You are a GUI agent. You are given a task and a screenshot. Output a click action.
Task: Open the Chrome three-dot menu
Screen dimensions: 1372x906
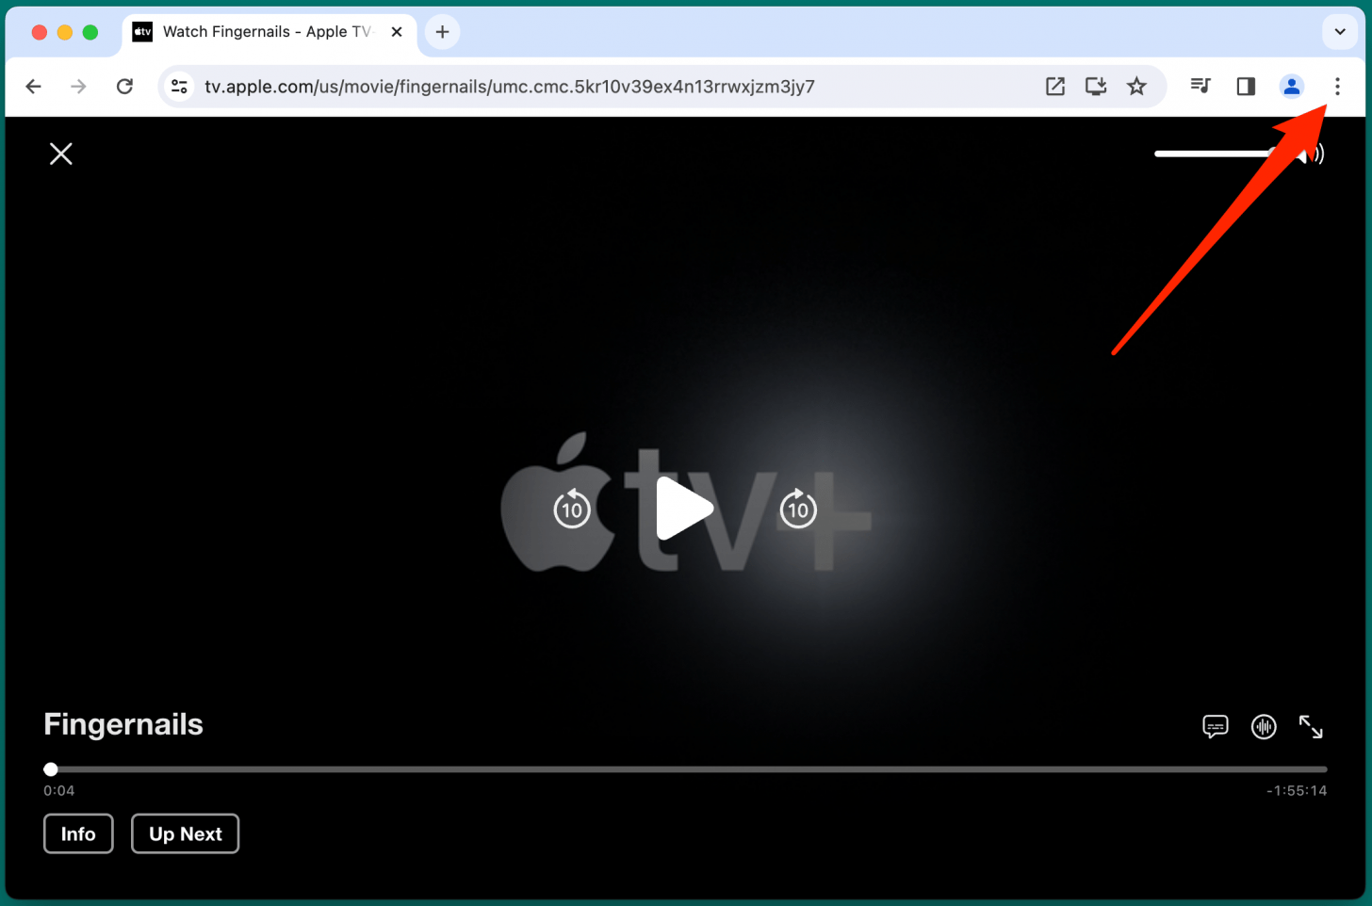[1337, 86]
